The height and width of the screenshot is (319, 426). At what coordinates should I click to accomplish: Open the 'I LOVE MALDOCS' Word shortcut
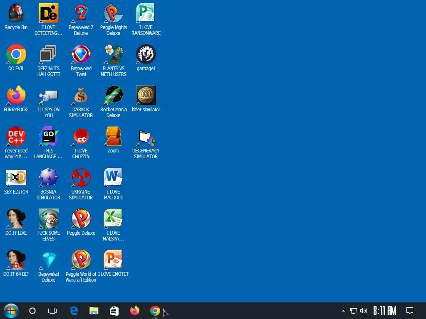[113, 177]
